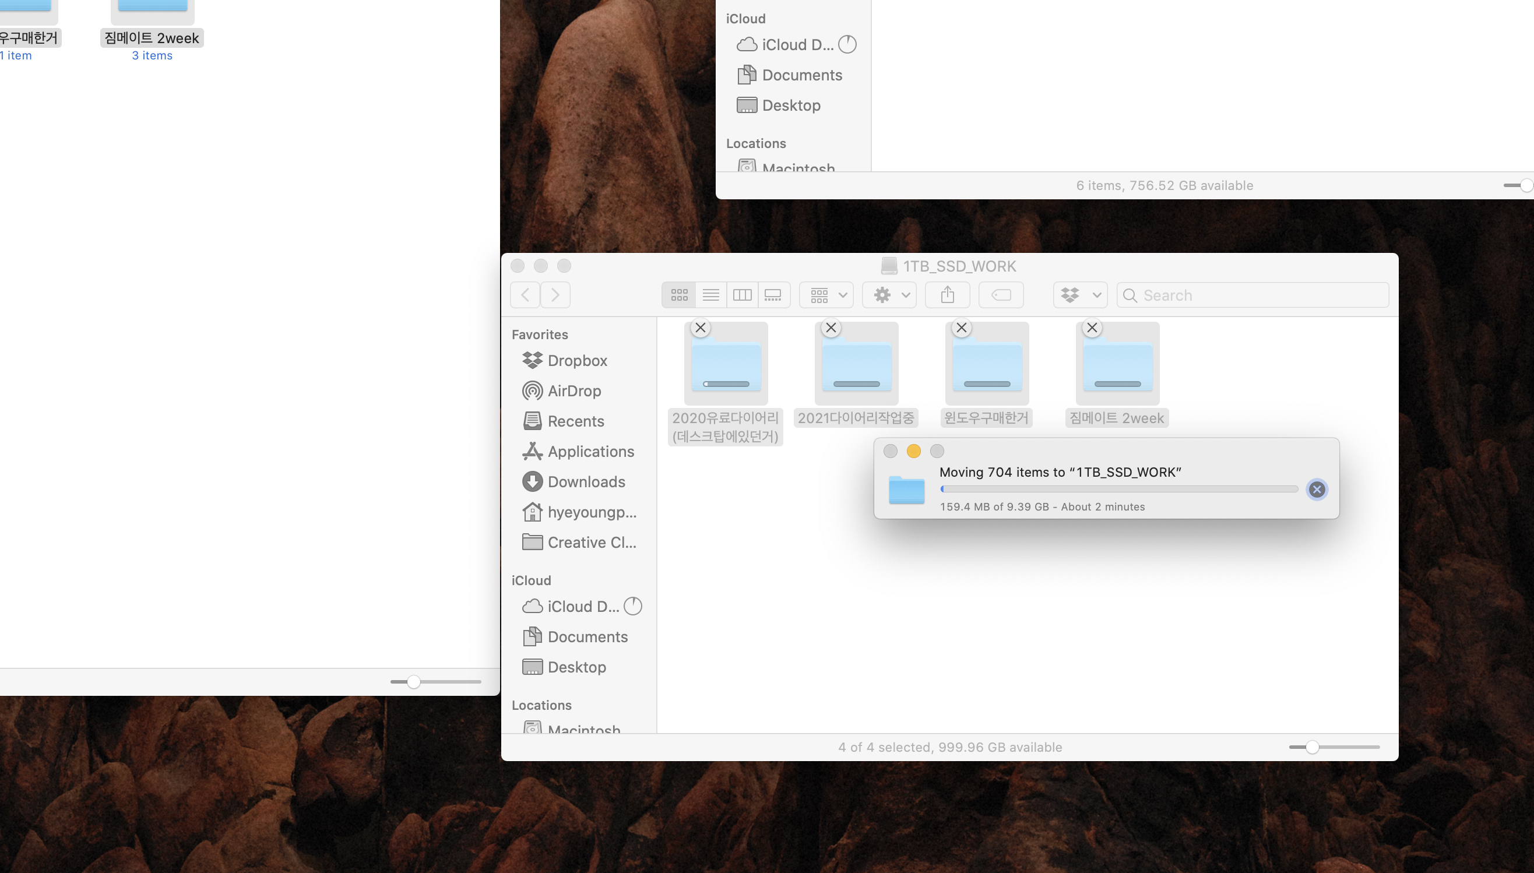The image size is (1534, 873).
Task: Click the back navigation arrow
Action: click(x=525, y=295)
